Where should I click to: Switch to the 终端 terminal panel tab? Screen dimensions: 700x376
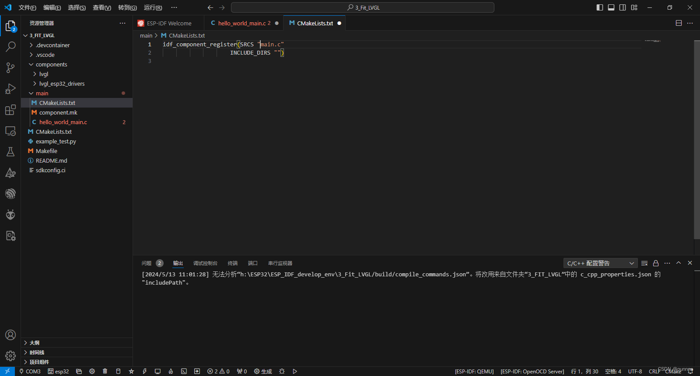pyautogui.click(x=233, y=263)
